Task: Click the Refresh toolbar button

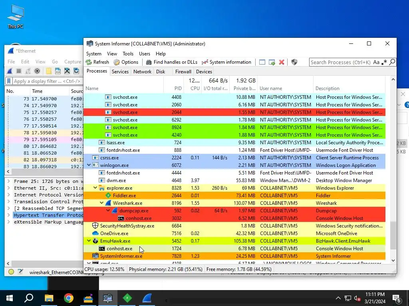Action: click(97, 62)
